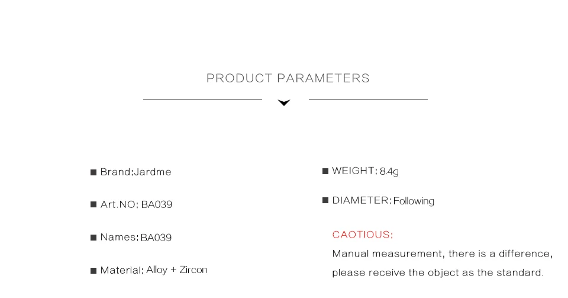The width and height of the screenshot is (568, 298).
Task: Click the DIAMETER: Following text
Action: 383,200
